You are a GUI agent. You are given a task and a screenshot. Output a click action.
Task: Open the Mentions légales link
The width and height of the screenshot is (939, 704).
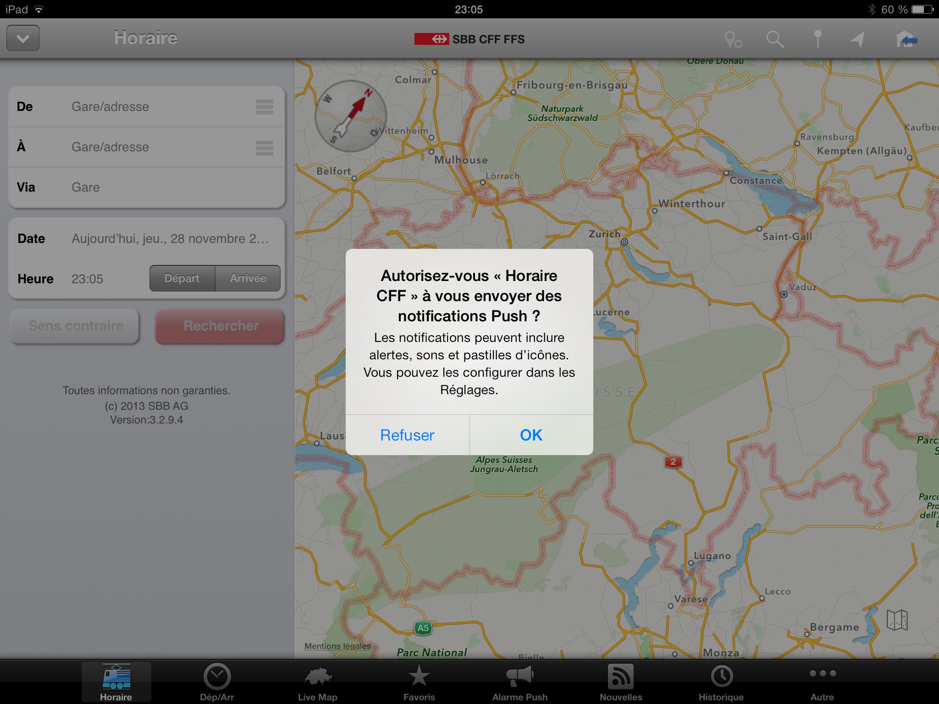pyautogui.click(x=337, y=646)
